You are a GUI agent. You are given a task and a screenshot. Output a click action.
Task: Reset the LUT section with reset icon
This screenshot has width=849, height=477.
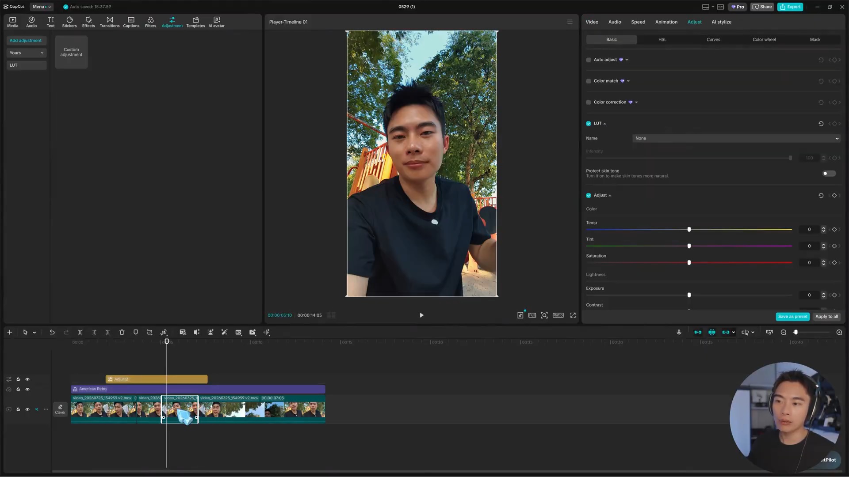pyautogui.click(x=821, y=124)
